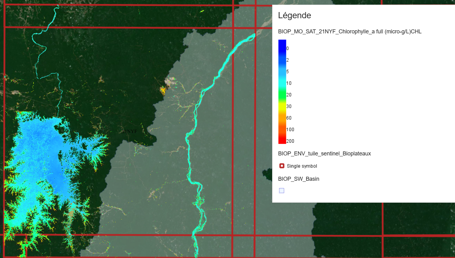Viewport: 455px width, 258px height.
Task: Click the "Single symbol" legend label
Action: click(x=302, y=166)
